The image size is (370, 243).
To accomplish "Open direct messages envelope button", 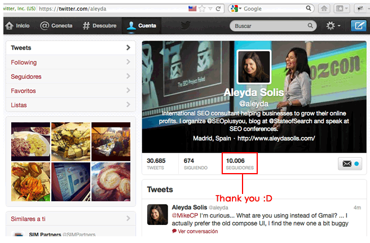I will tap(350, 164).
